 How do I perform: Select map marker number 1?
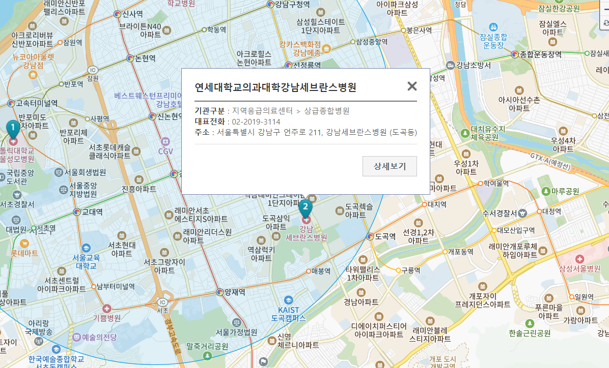13,129
